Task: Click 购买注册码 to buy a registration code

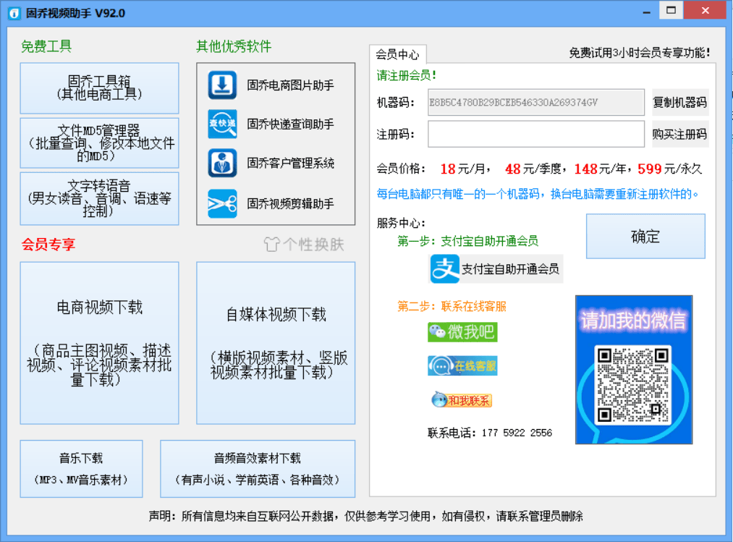Action: pyautogui.click(x=679, y=135)
